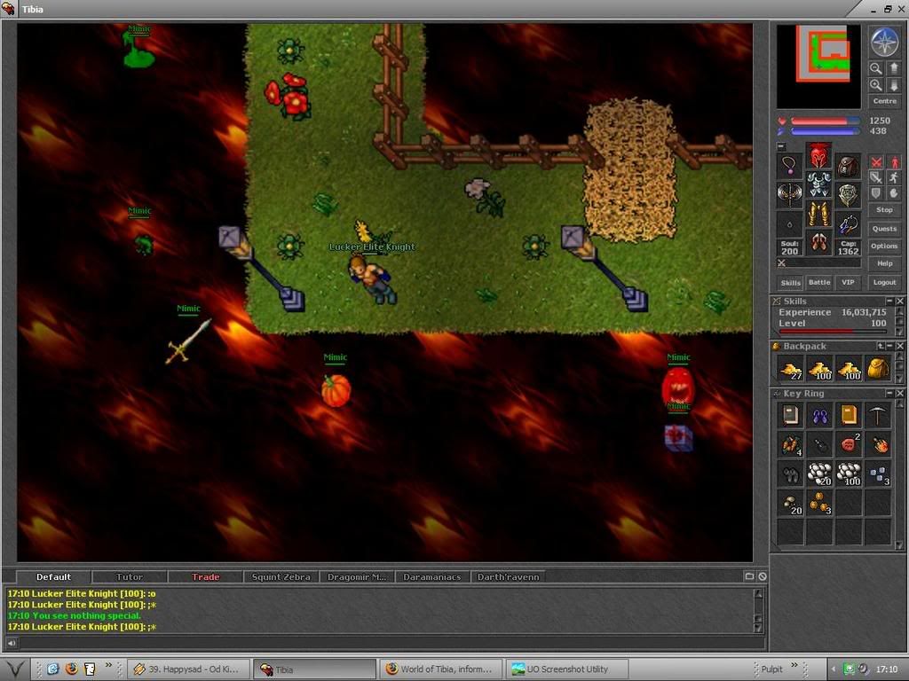This screenshot has height=681, width=909.
Task: Enable stand-while-fighting mode (red figure)
Action: point(894,163)
